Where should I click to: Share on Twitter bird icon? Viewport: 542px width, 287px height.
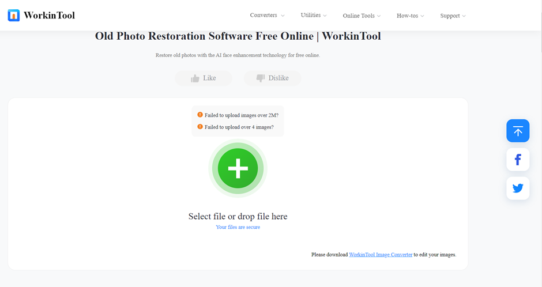pyautogui.click(x=518, y=188)
